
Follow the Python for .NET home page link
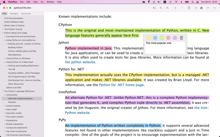click(x=121, y=85)
